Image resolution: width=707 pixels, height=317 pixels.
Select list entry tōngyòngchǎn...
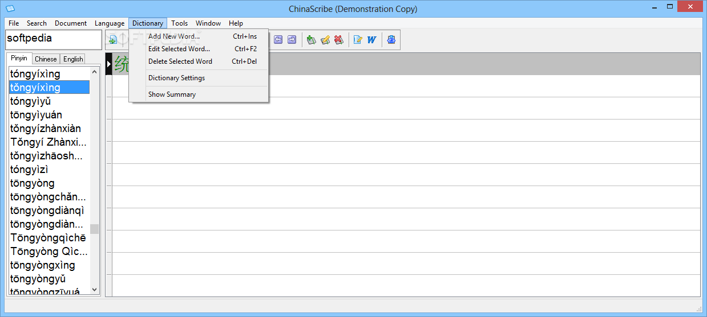click(x=49, y=197)
